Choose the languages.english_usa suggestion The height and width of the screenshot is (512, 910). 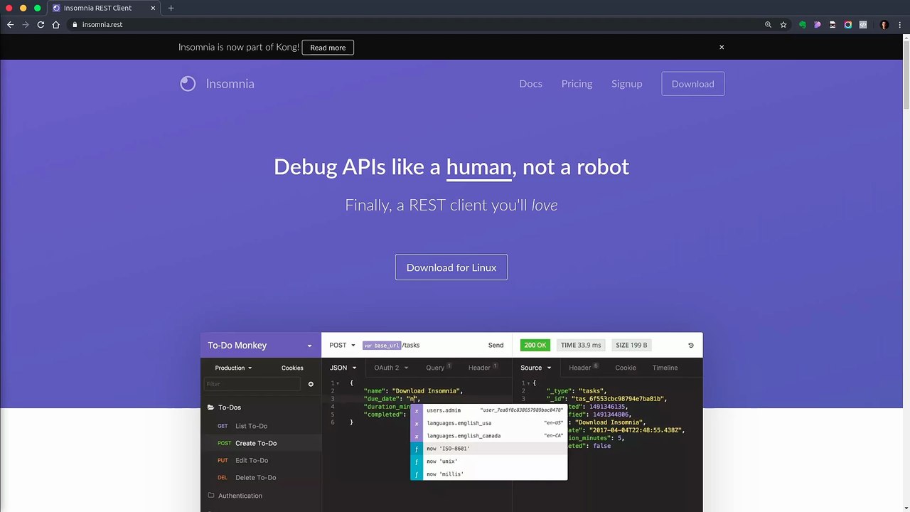click(488, 423)
